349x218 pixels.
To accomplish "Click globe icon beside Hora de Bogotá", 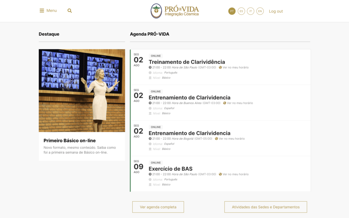I will (216, 139).
